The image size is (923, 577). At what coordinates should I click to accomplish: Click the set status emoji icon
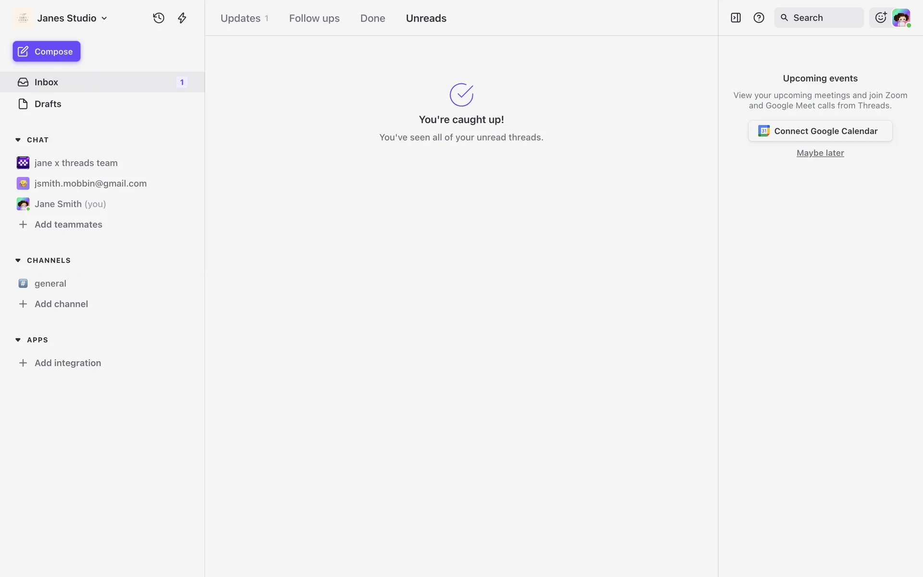(880, 18)
